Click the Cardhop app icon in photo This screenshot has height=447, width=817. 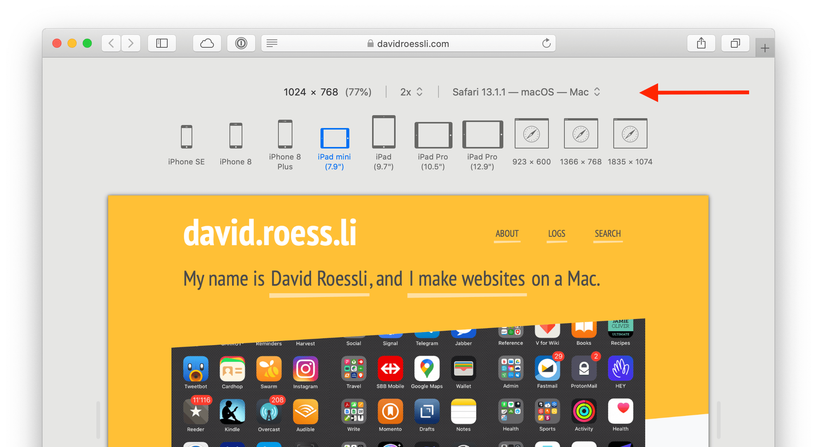[232, 369]
